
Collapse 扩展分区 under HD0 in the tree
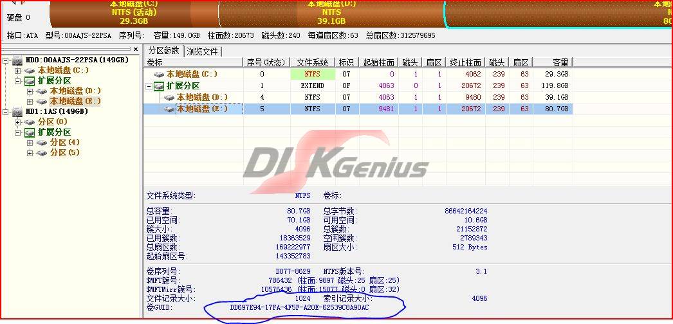(x=17, y=80)
